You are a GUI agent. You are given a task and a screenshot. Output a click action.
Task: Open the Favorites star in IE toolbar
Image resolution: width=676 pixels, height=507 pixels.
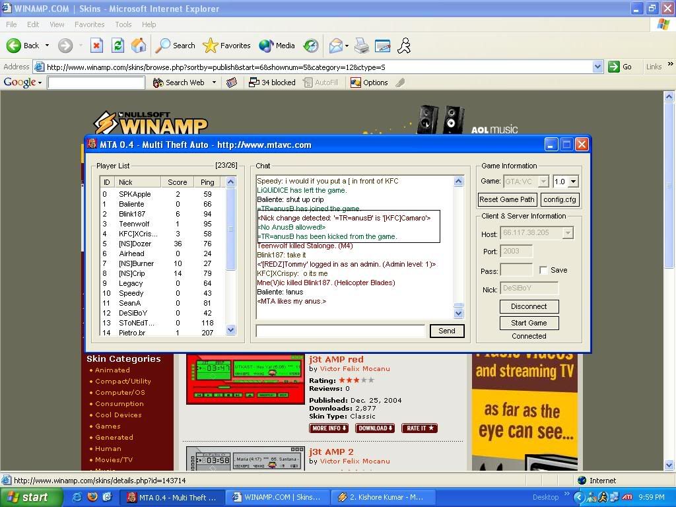(x=226, y=46)
